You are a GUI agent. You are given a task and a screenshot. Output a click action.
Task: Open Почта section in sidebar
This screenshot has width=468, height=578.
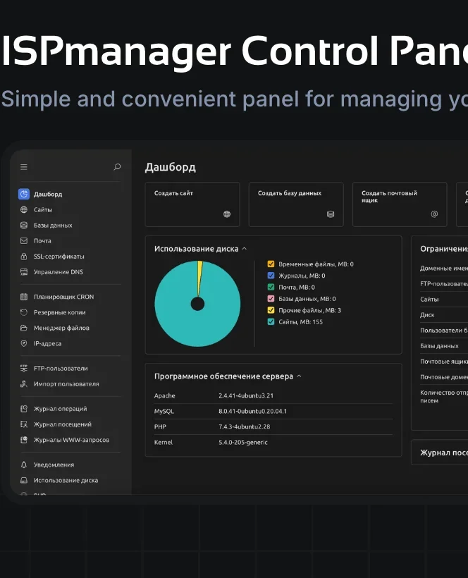point(42,240)
